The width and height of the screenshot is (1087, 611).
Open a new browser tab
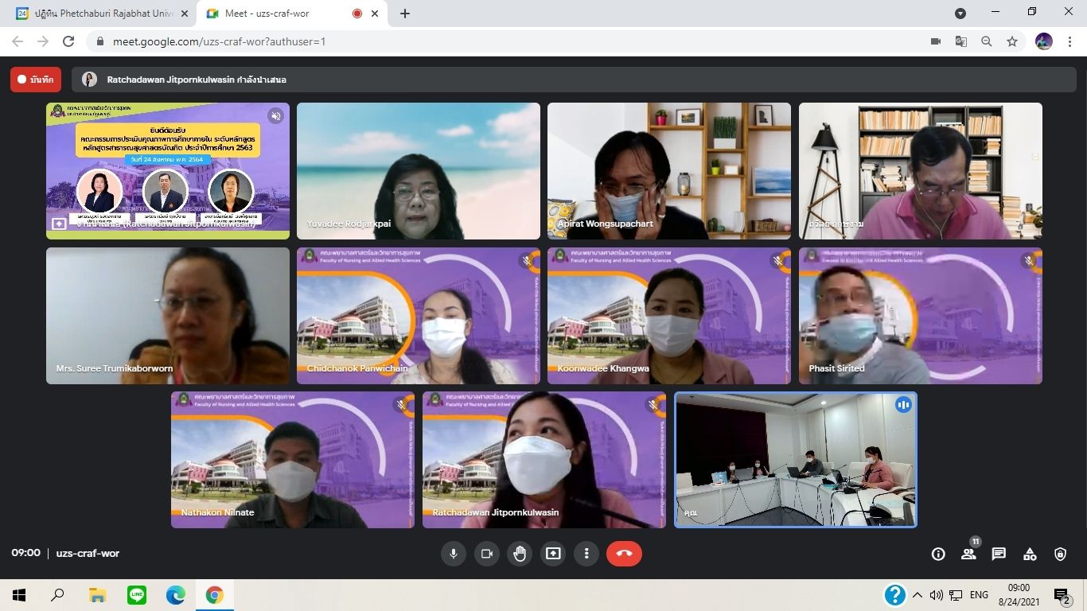pyautogui.click(x=405, y=14)
